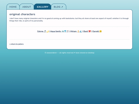Visit the Aqua family character link
Screen dimensions: 139x104
coord(59,31)
